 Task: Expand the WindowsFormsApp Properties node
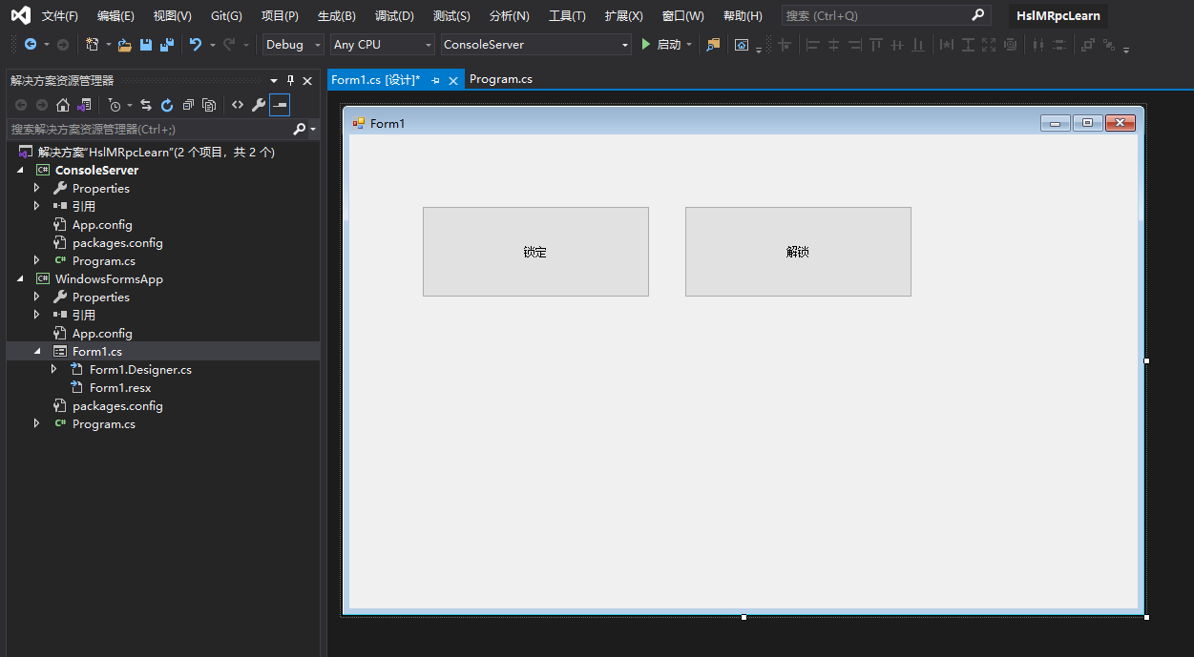(36, 297)
